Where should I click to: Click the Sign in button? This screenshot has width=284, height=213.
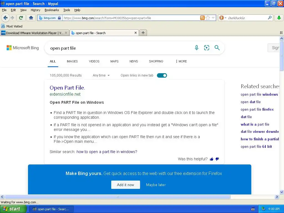click(274, 48)
